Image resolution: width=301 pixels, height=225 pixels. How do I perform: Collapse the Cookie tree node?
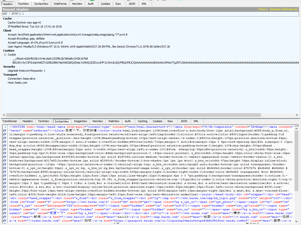click(x=5, y=55)
